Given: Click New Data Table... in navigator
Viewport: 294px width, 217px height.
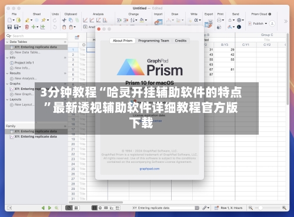Looking at the screenshot, I should point(27,52).
